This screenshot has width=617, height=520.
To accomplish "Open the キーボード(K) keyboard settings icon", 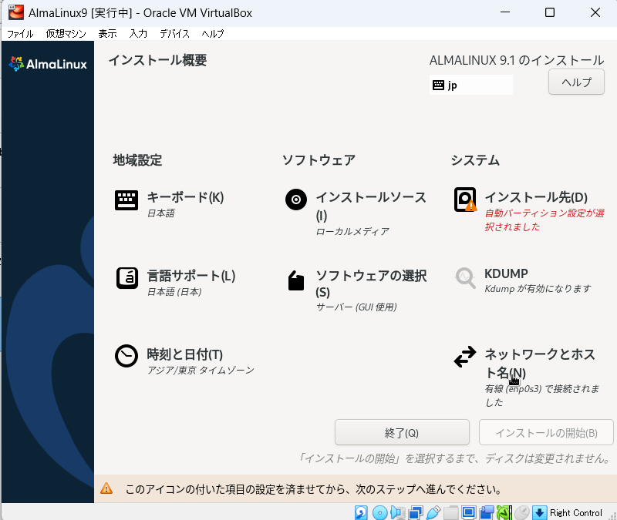I will pyautogui.click(x=126, y=200).
